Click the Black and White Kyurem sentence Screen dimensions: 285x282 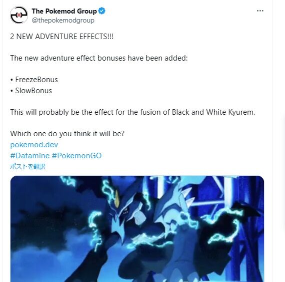coord(132,112)
